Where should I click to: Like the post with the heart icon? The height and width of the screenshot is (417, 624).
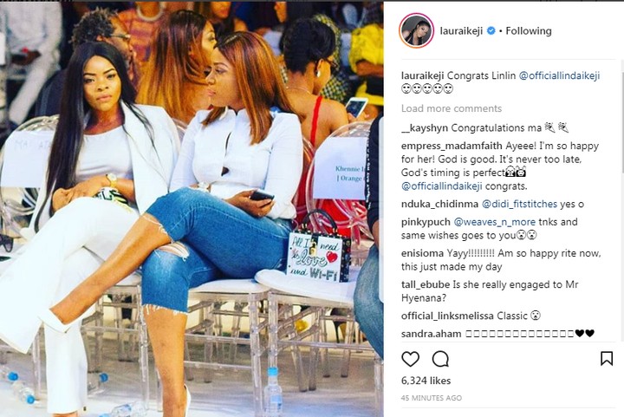pos(410,359)
